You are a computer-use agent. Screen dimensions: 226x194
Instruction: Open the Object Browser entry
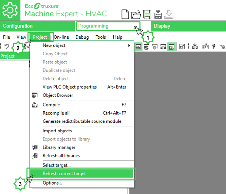pyautogui.click(x=82, y=95)
